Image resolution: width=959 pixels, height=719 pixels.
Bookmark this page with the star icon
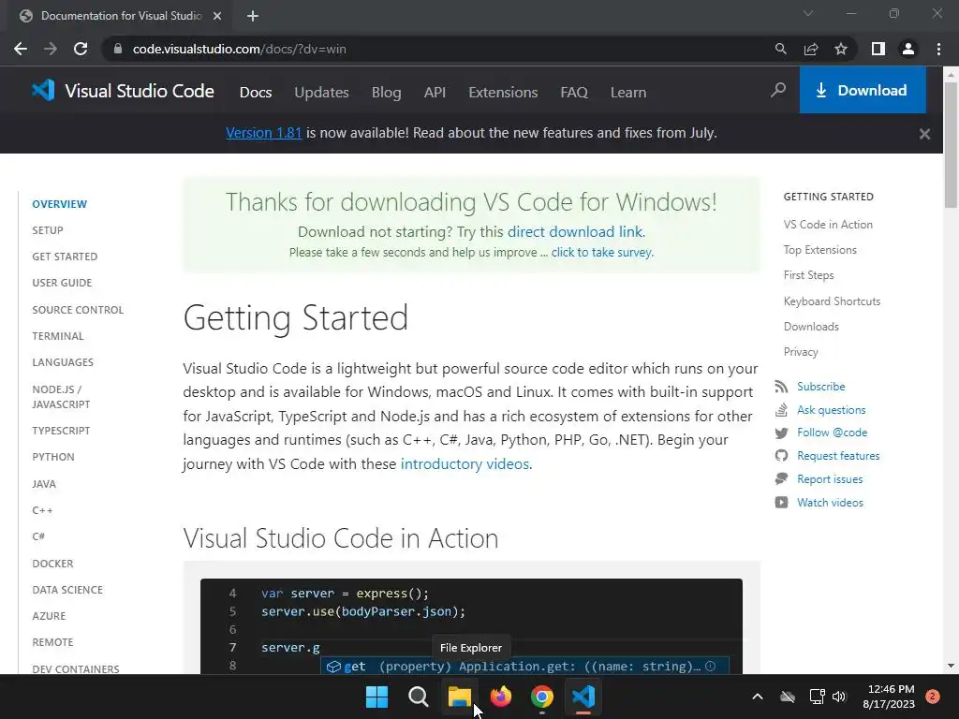[x=841, y=49]
